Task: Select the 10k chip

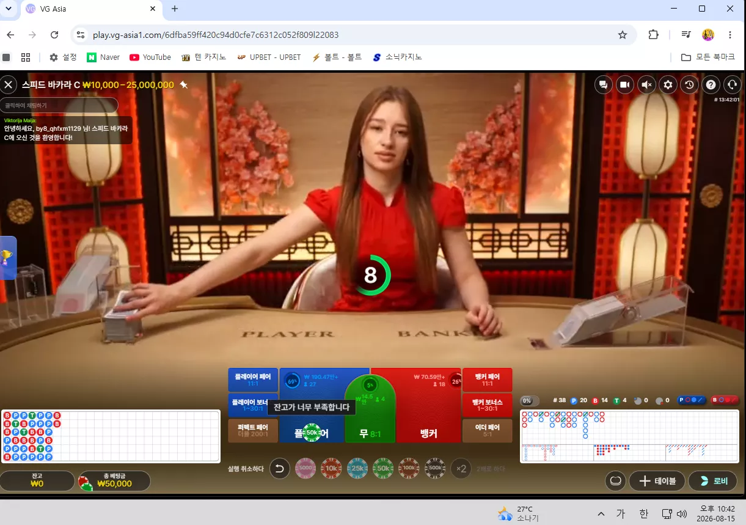Action: point(332,469)
